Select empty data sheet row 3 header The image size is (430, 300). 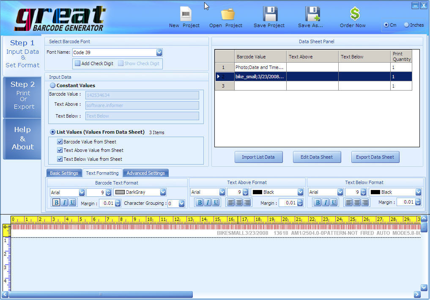pyautogui.click(x=225, y=86)
